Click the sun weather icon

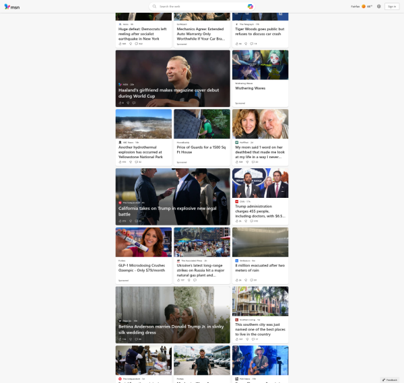click(364, 7)
